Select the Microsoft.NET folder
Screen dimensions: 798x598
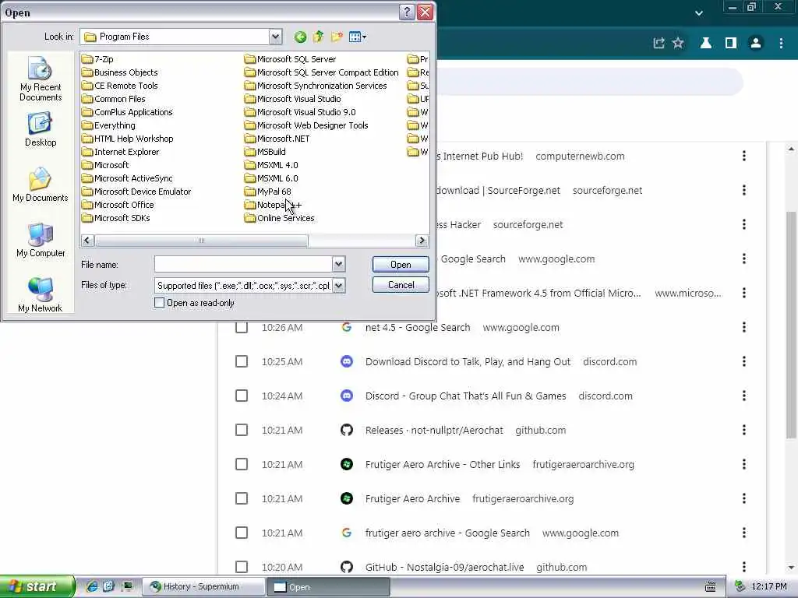(x=277, y=139)
